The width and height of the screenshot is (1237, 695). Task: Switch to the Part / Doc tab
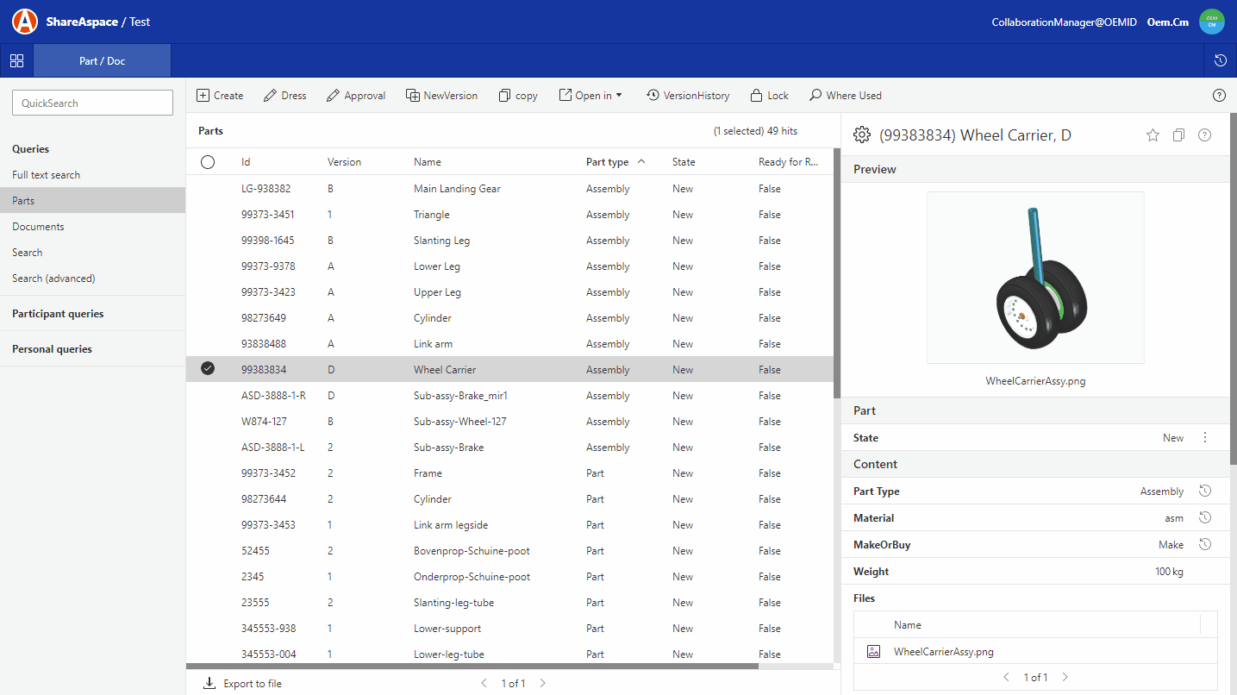point(102,60)
